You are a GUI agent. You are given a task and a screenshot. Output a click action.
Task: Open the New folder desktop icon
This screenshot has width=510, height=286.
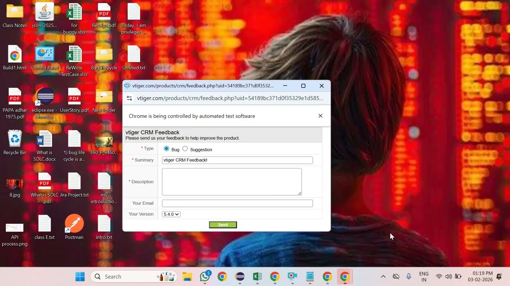click(104, 97)
